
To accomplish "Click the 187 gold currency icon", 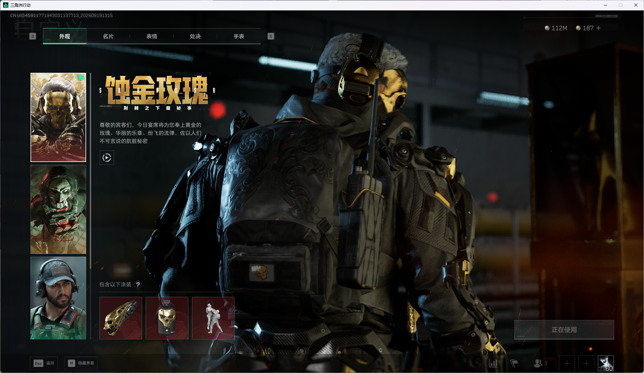I will [578, 28].
